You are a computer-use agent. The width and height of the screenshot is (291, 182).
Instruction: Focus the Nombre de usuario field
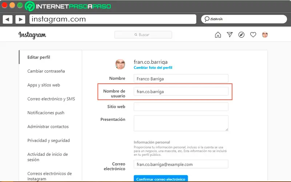coord(181,91)
